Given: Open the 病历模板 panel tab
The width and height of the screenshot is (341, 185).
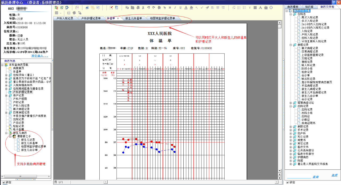Looking at the screenshot, I should (x=293, y=7).
